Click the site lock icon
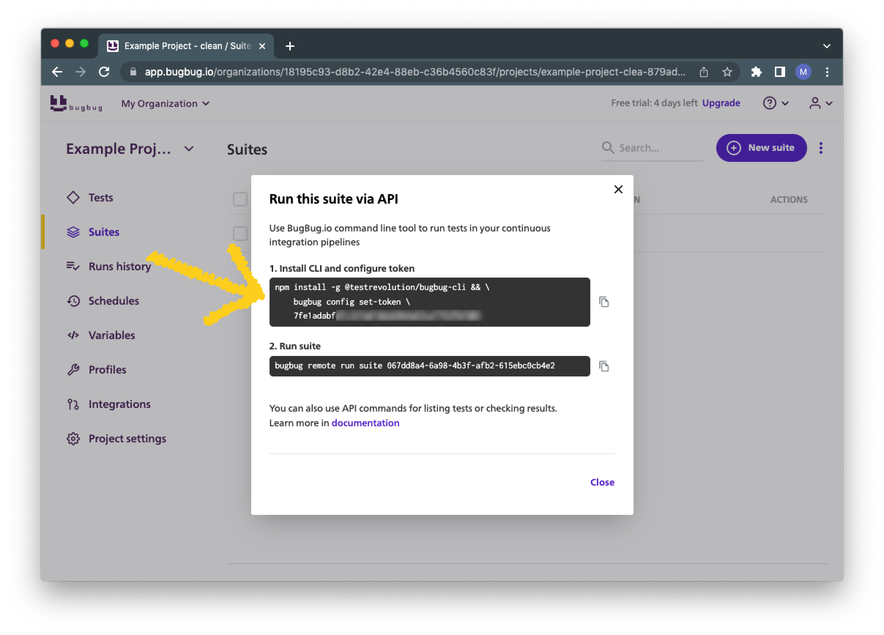This screenshot has width=884, height=635. [x=133, y=72]
